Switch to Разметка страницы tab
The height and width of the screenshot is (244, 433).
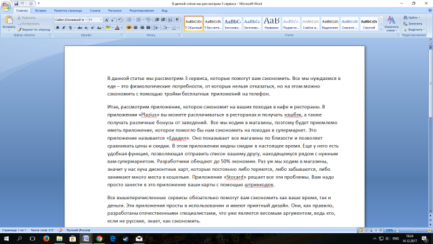coord(68,11)
